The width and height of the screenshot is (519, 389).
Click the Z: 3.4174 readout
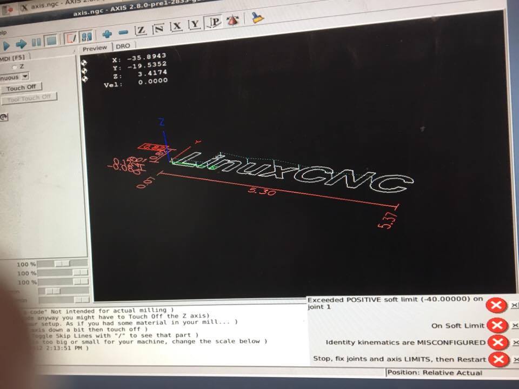(x=139, y=74)
